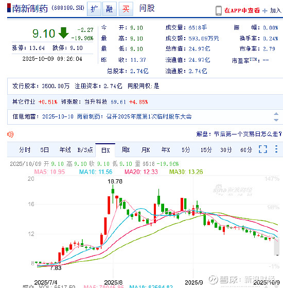This screenshot has height=288, width=283.
Task: Click the 南新制药 stock name title
Action: [x=30, y=8]
